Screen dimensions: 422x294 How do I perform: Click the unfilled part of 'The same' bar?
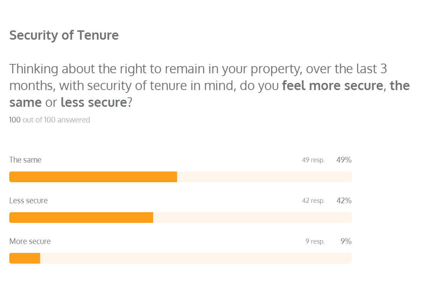264,177
